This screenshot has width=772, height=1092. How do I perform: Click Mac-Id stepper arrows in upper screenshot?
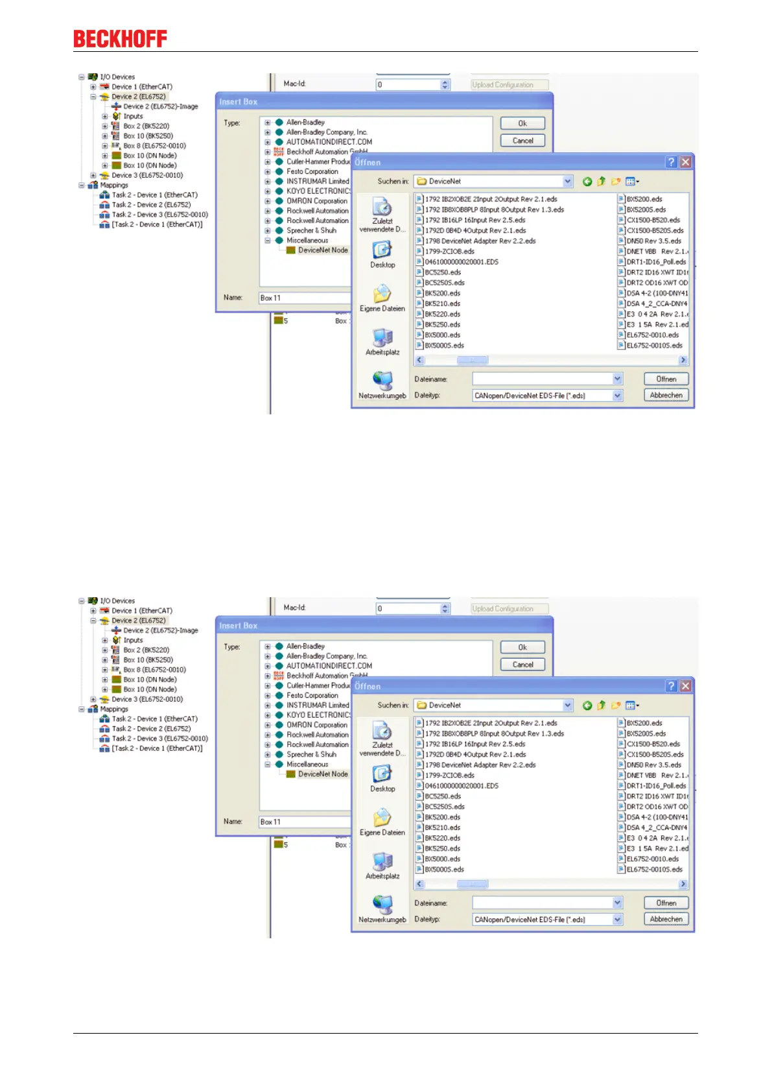[x=445, y=85]
